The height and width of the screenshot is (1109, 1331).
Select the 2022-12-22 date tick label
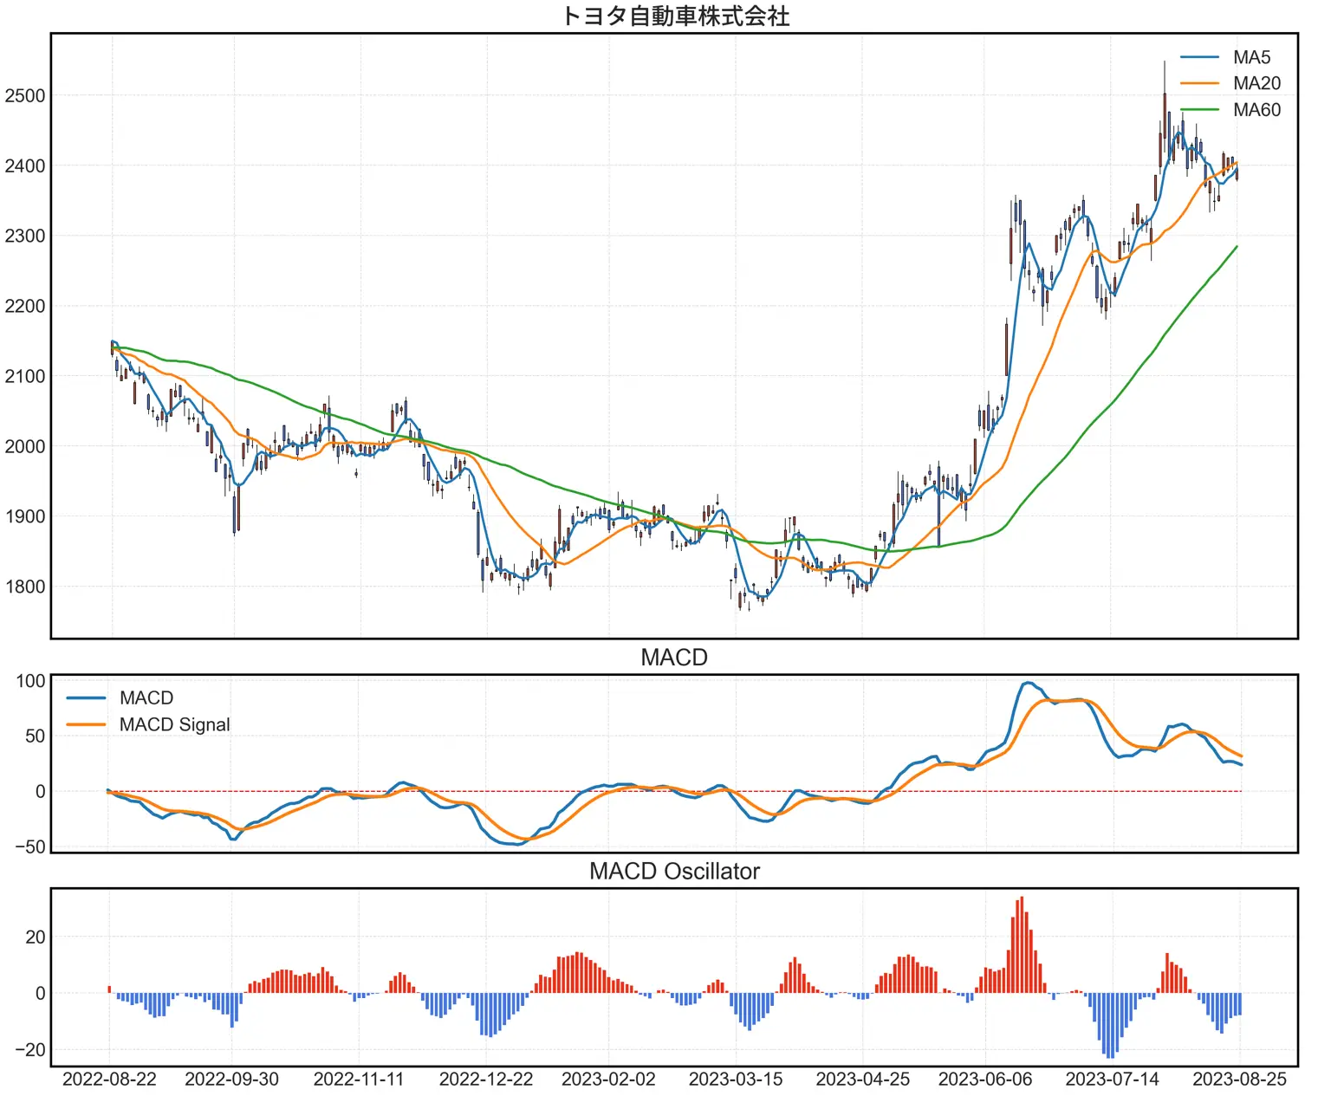(486, 1080)
